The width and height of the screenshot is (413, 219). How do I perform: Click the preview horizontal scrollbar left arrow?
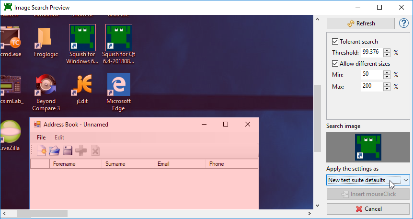tap(4, 213)
